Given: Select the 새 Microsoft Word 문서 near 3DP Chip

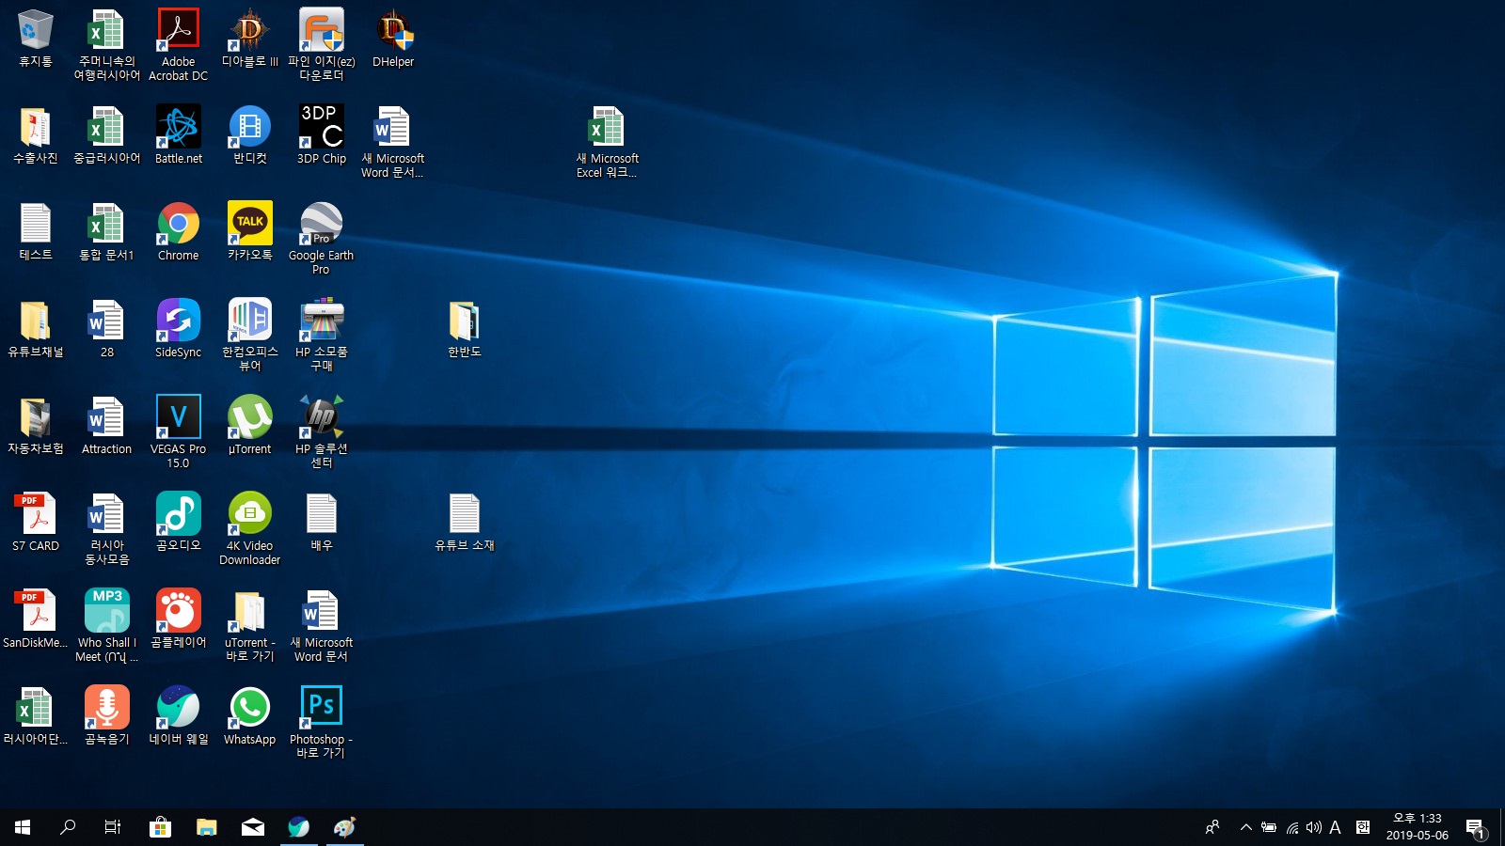Looking at the screenshot, I should point(393,141).
